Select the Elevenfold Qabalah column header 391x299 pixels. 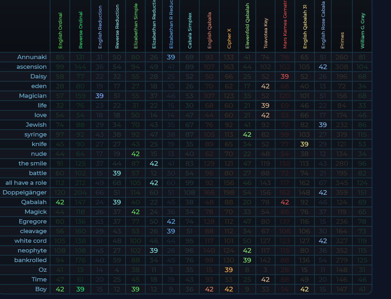tap(248, 31)
